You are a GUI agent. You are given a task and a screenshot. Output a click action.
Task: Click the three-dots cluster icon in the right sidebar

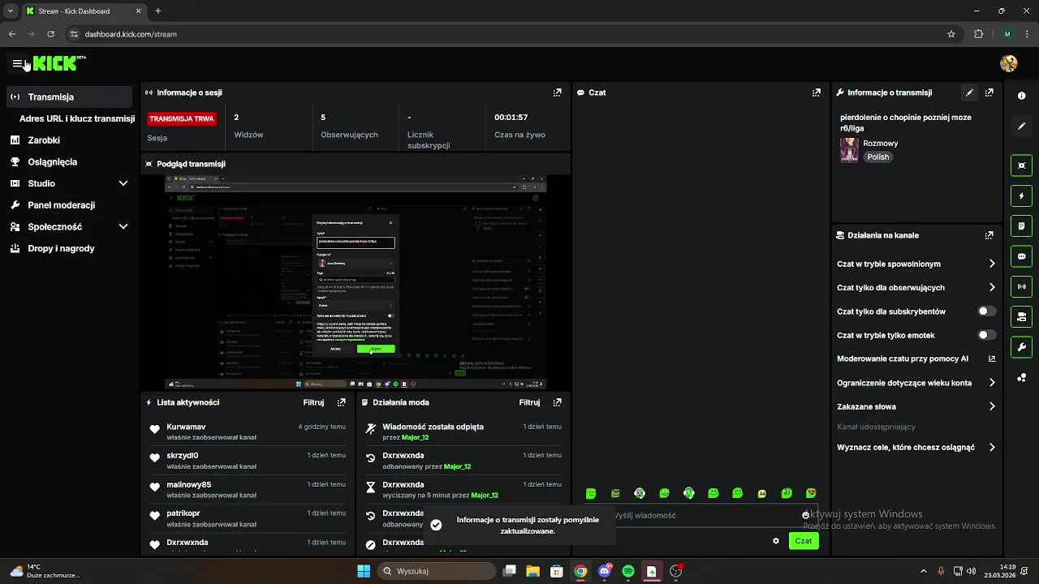tap(1021, 378)
